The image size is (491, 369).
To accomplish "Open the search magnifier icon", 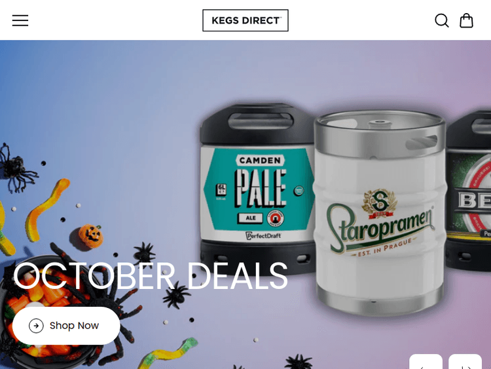I will pyautogui.click(x=442, y=21).
